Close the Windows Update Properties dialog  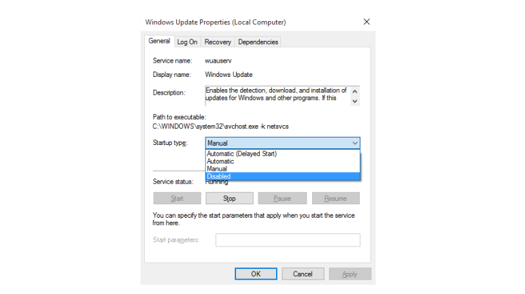tap(367, 22)
